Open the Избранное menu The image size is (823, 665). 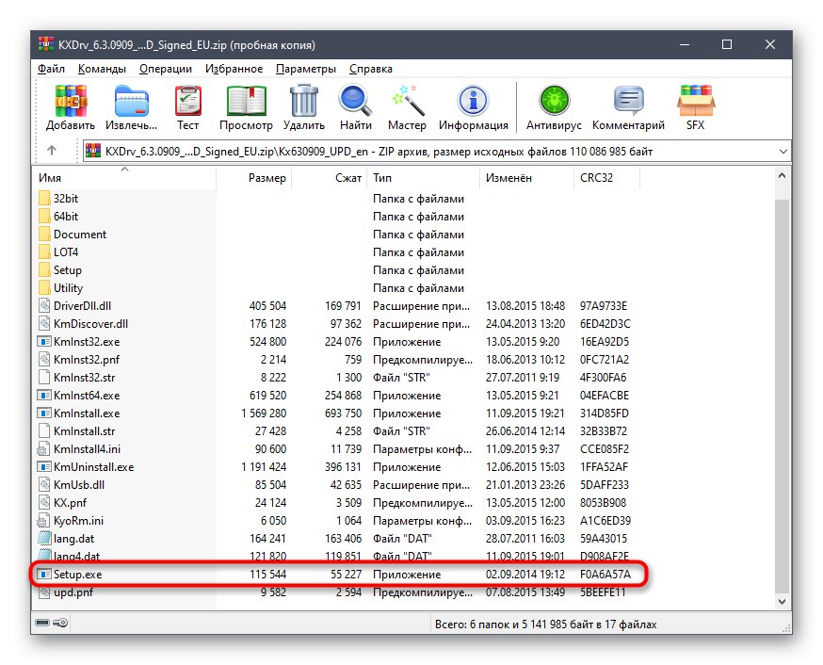(x=234, y=69)
